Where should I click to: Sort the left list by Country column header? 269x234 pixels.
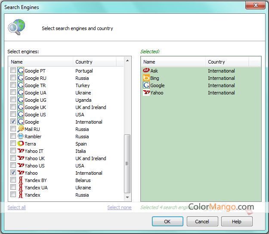pyautogui.click(x=95, y=62)
